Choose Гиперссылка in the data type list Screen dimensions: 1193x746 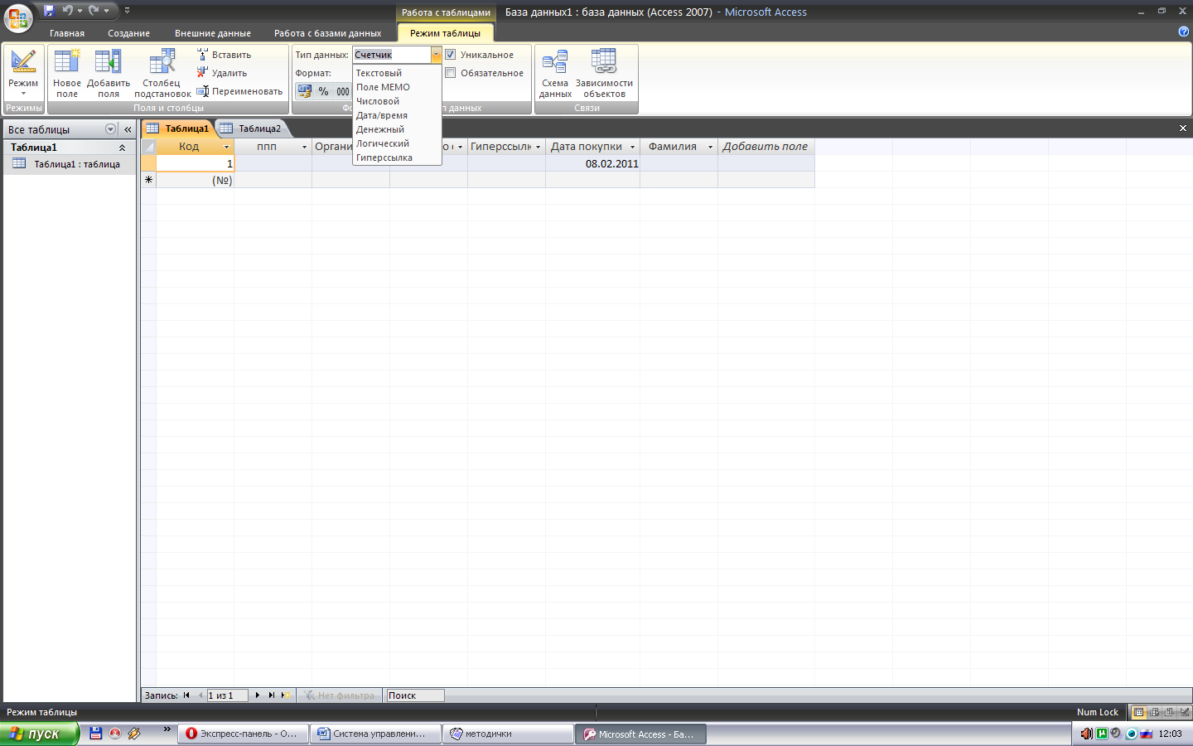click(397, 157)
